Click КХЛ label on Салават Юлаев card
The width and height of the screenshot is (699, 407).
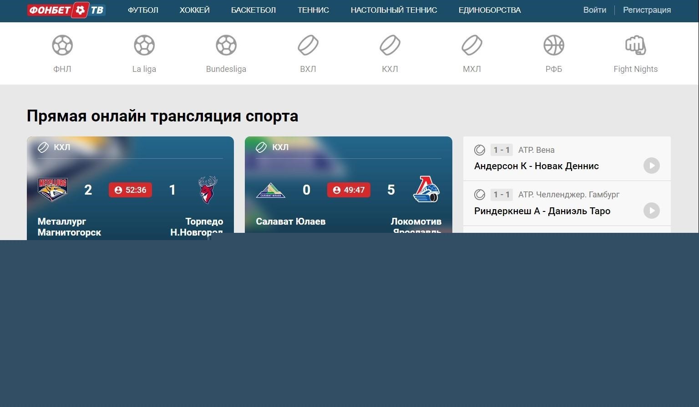click(x=280, y=147)
